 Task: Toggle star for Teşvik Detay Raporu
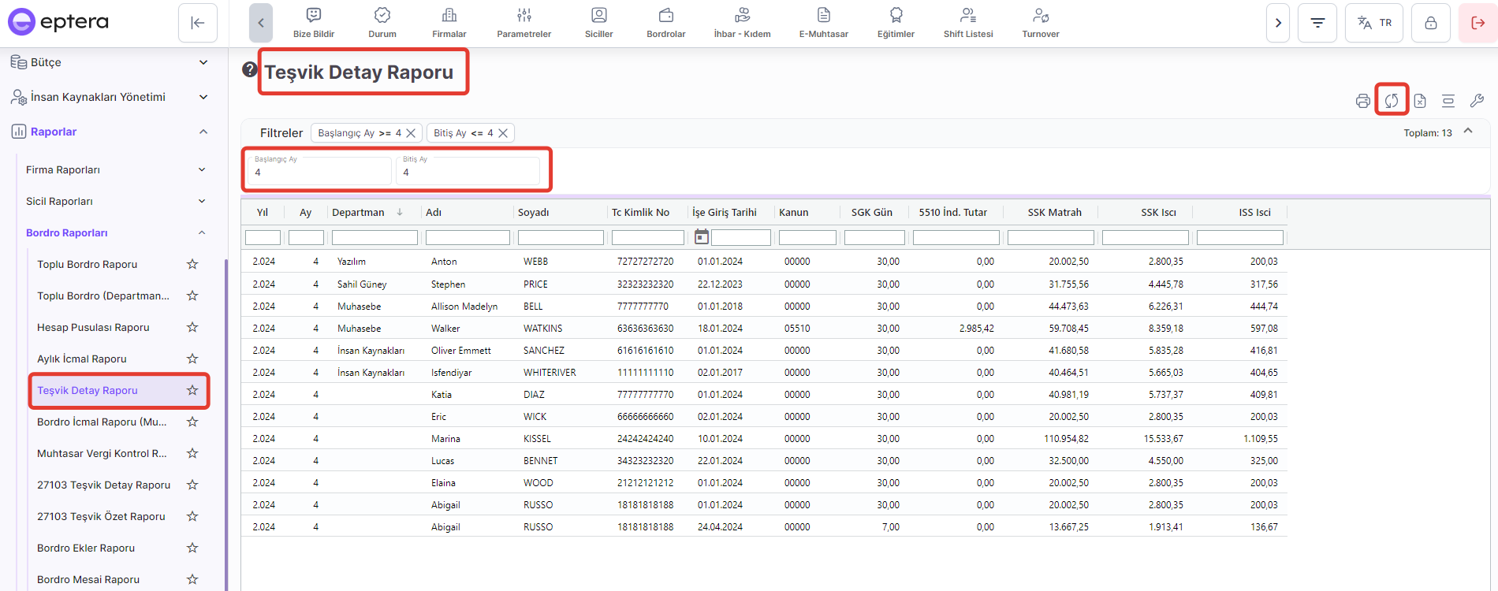(x=192, y=390)
